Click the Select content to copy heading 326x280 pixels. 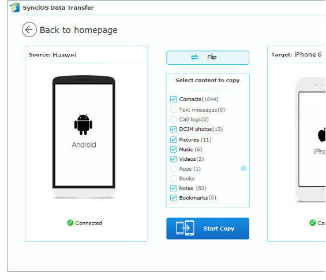(x=208, y=80)
